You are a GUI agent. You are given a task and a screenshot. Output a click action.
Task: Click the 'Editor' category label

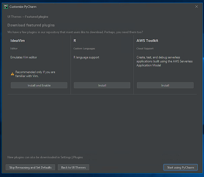(14, 49)
